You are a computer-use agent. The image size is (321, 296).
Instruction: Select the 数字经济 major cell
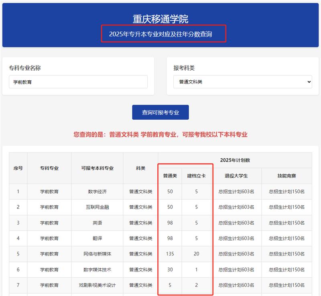97,192
